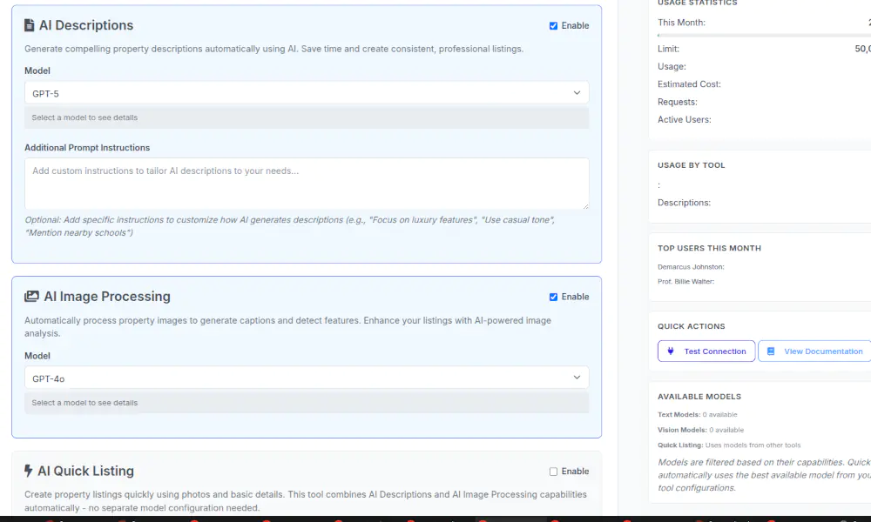This screenshot has width=871, height=522.
Task: Open the View Documentation link text
Action: click(823, 351)
